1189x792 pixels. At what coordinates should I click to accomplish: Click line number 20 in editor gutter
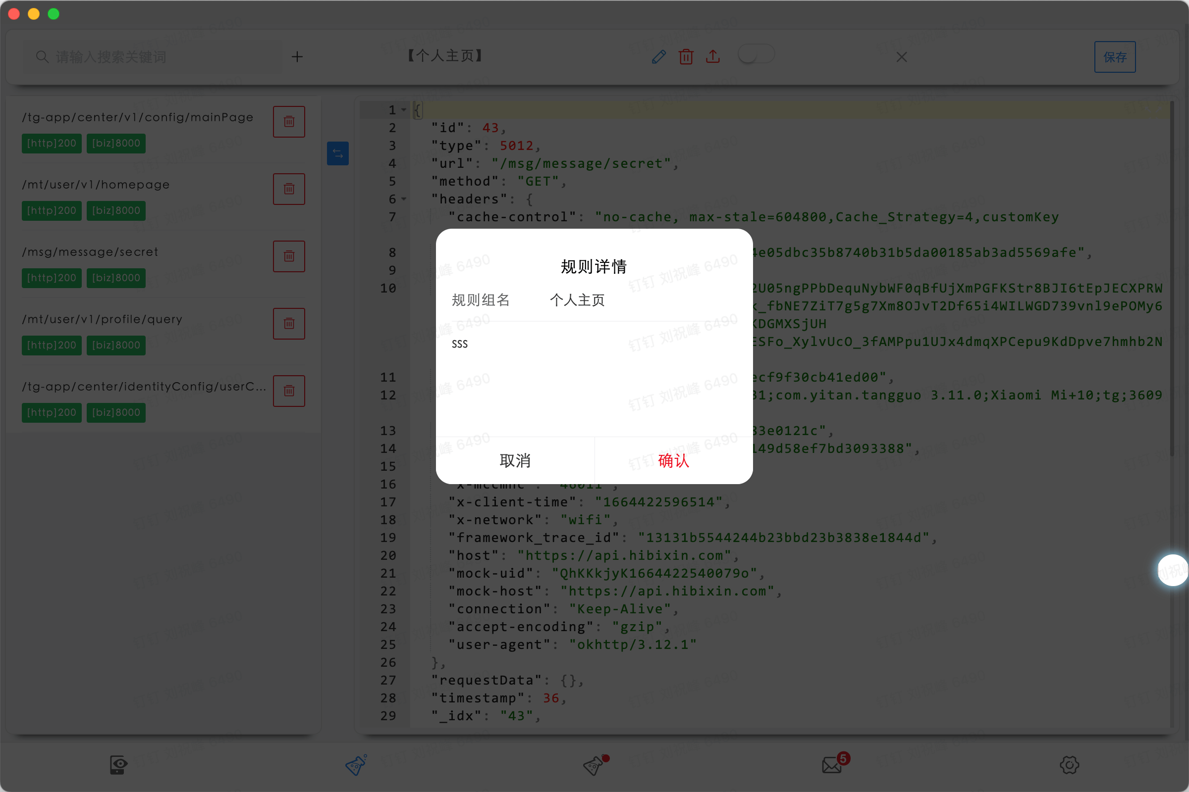coord(388,555)
